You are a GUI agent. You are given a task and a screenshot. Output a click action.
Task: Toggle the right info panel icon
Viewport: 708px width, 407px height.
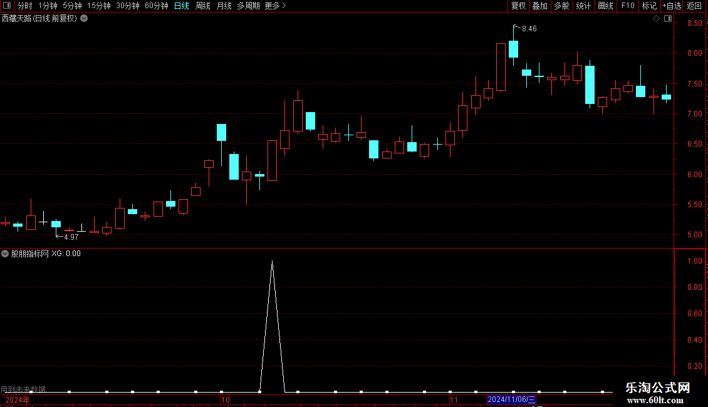668,19
